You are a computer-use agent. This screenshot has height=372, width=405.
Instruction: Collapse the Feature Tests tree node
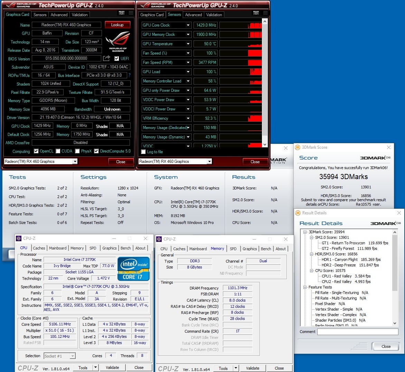[x=305, y=287]
